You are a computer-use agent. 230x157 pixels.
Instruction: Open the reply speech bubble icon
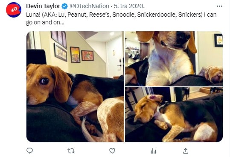tap(29, 151)
